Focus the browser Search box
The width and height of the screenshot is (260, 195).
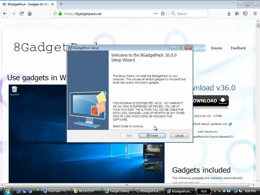pyautogui.click(x=188, y=14)
